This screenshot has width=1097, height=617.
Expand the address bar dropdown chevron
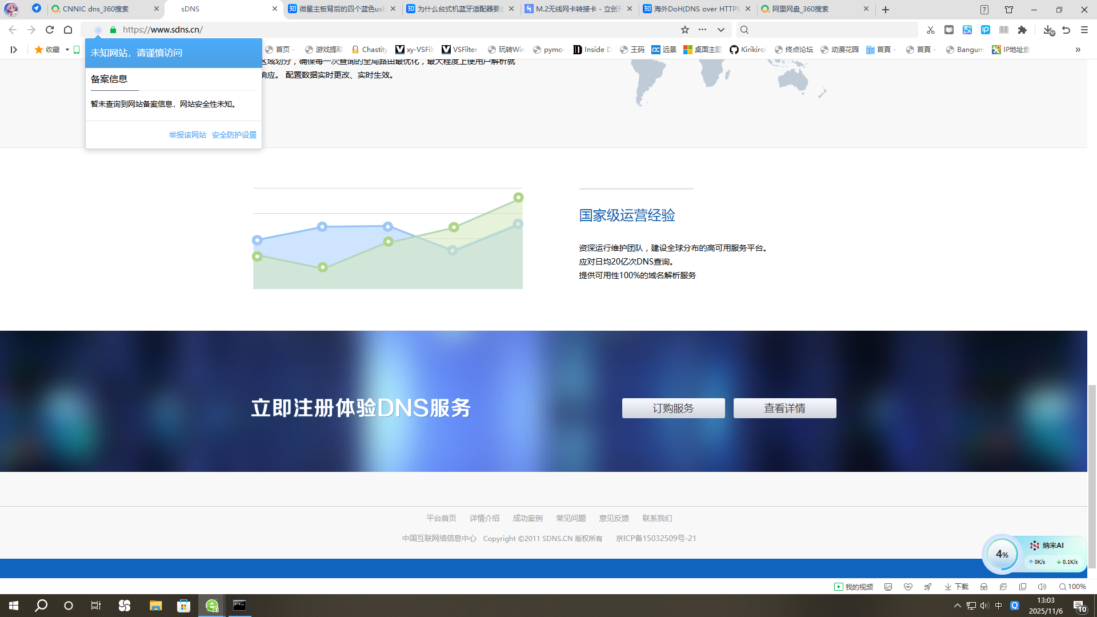(x=721, y=30)
